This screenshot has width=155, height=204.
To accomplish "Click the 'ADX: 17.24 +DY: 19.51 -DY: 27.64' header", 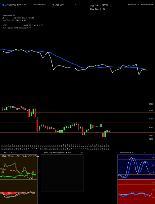I will click(x=20, y=156).
